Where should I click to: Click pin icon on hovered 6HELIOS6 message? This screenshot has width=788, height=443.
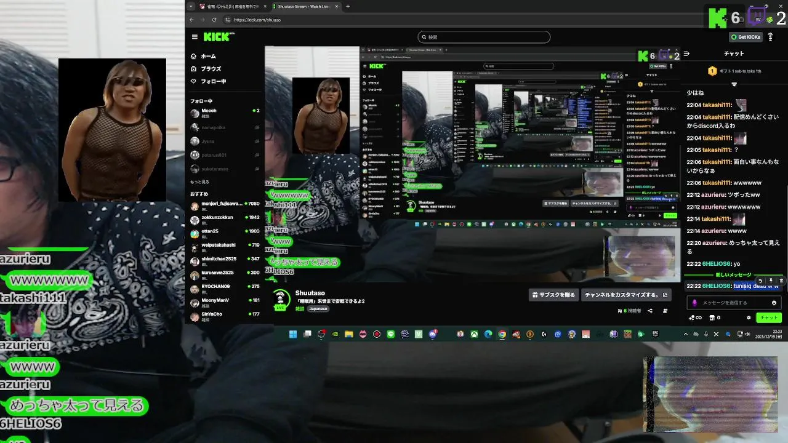771,281
